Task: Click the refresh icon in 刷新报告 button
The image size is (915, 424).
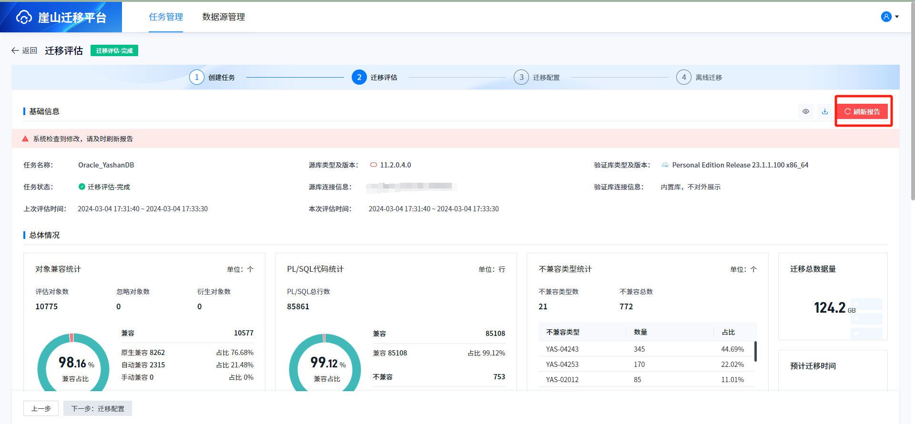Action: [847, 111]
